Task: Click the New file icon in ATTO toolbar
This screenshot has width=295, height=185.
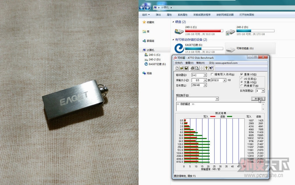Action: click(177, 68)
